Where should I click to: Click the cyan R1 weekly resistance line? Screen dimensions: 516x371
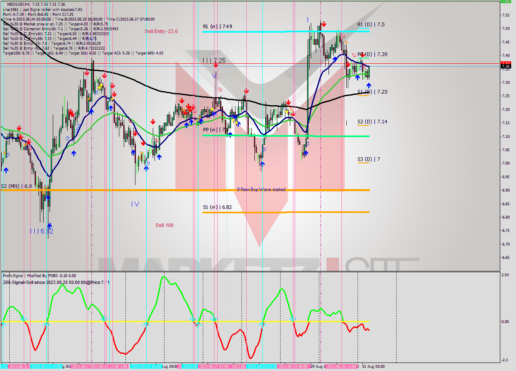point(286,31)
